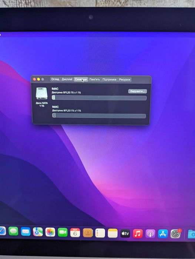Viewport: 195px width, 259px height.
Task: Click the second IMAC storage usage bar
Action: [99, 116]
